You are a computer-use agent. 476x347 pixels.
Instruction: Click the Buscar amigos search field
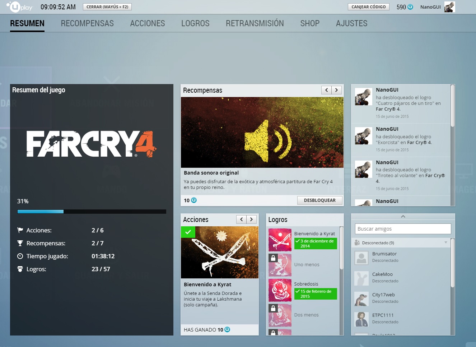tap(403, 229)
